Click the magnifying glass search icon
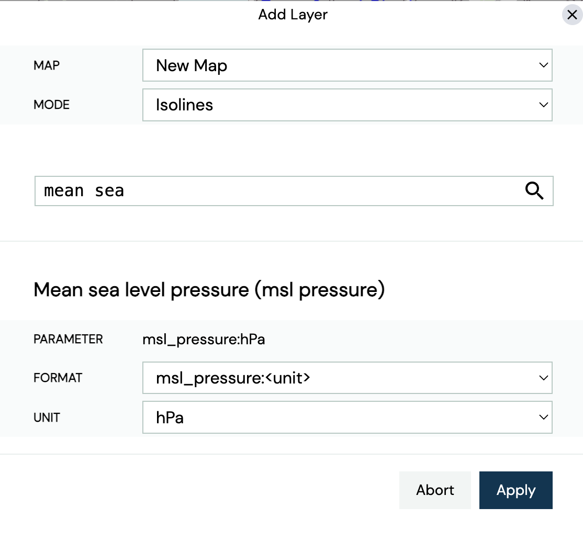The image size is (583, 541). pos(534,191)
